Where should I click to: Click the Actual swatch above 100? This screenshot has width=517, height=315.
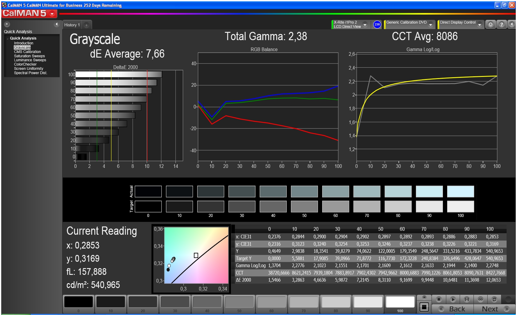click(461, 192)
